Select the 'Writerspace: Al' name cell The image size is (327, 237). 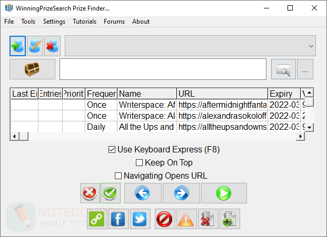tap(147, 116)
